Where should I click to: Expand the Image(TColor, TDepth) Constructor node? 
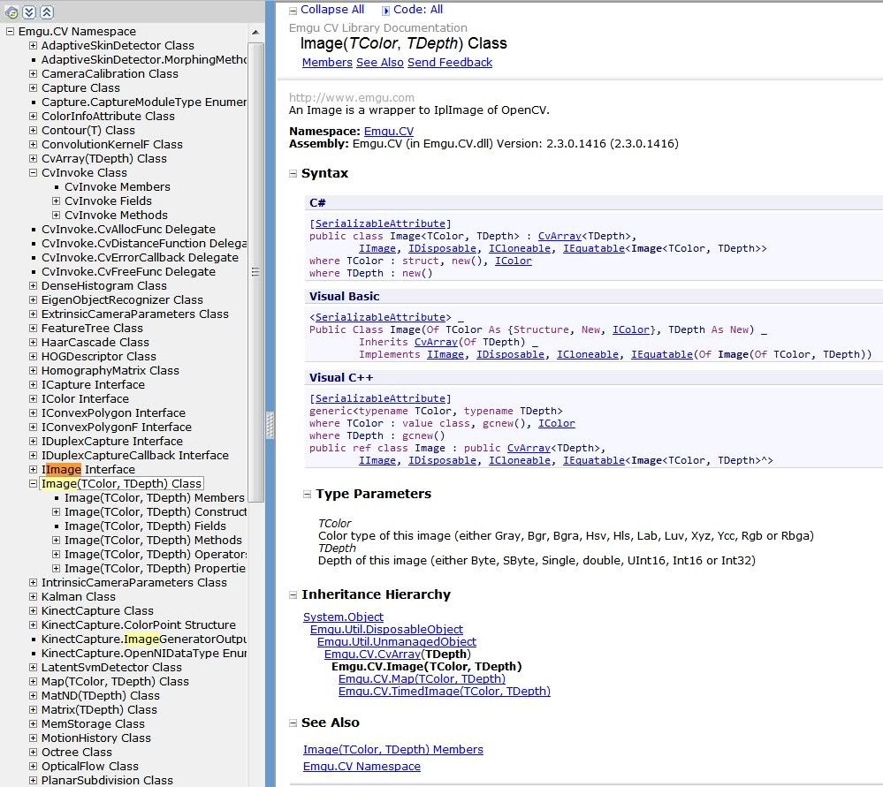pyautogui.click(x=57, y=511)
